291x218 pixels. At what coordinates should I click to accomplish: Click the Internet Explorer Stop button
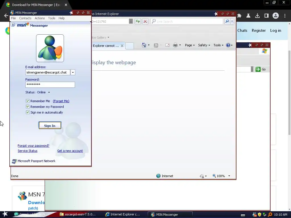145,21
